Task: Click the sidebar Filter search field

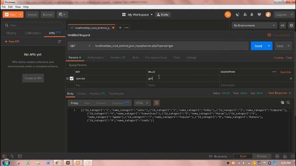Action: tap(34, 25)
